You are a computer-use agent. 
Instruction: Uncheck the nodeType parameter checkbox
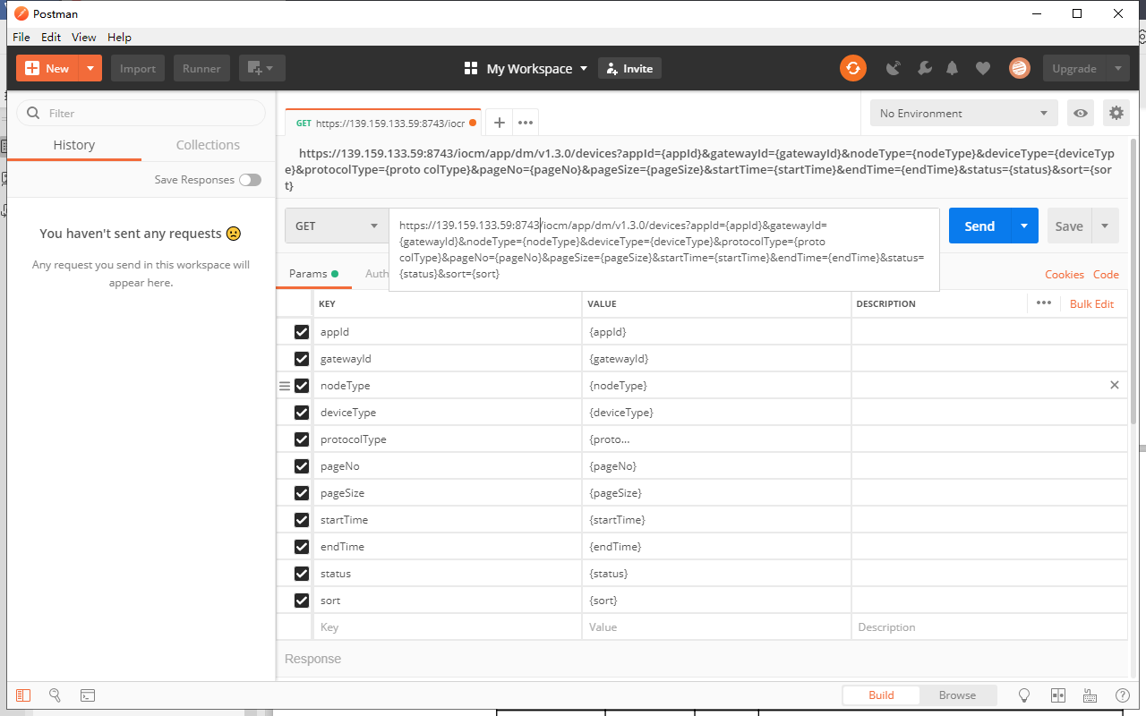(x=302, y=386)
